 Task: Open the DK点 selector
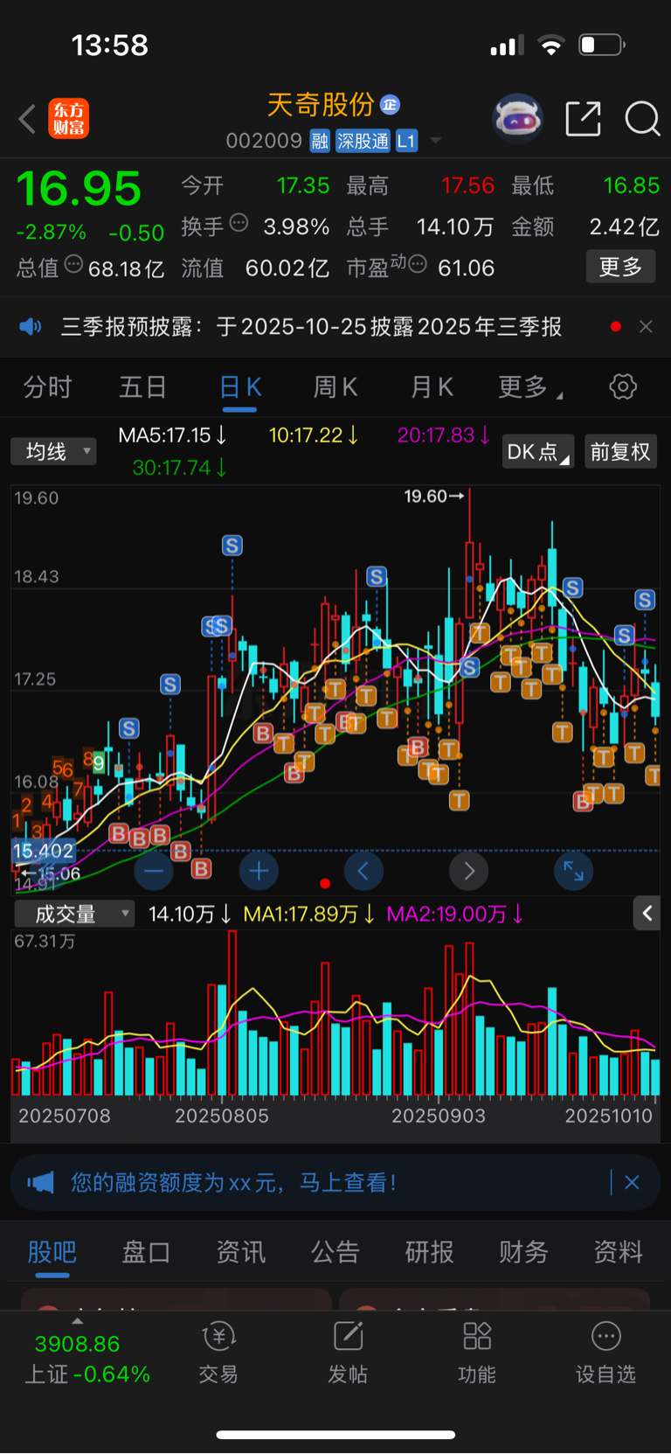point(538,451)
